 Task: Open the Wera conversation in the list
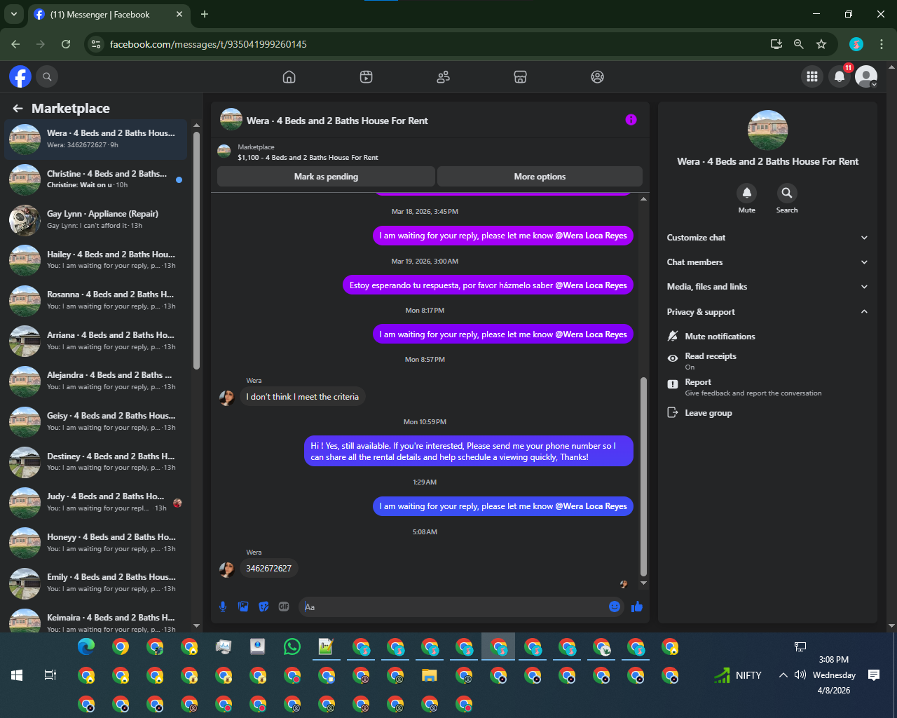pos(96,139)
